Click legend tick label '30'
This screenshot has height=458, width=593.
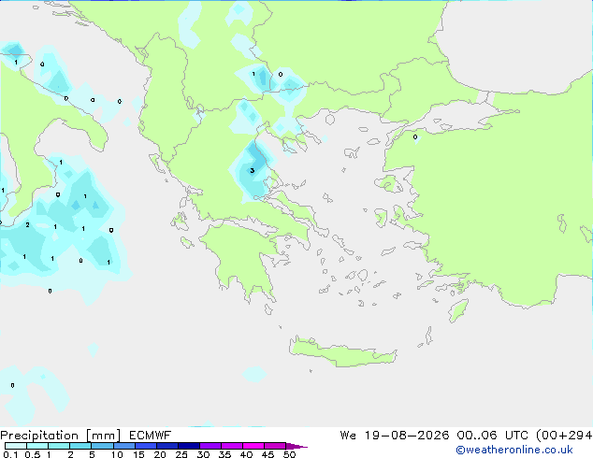tap(203, 454)
